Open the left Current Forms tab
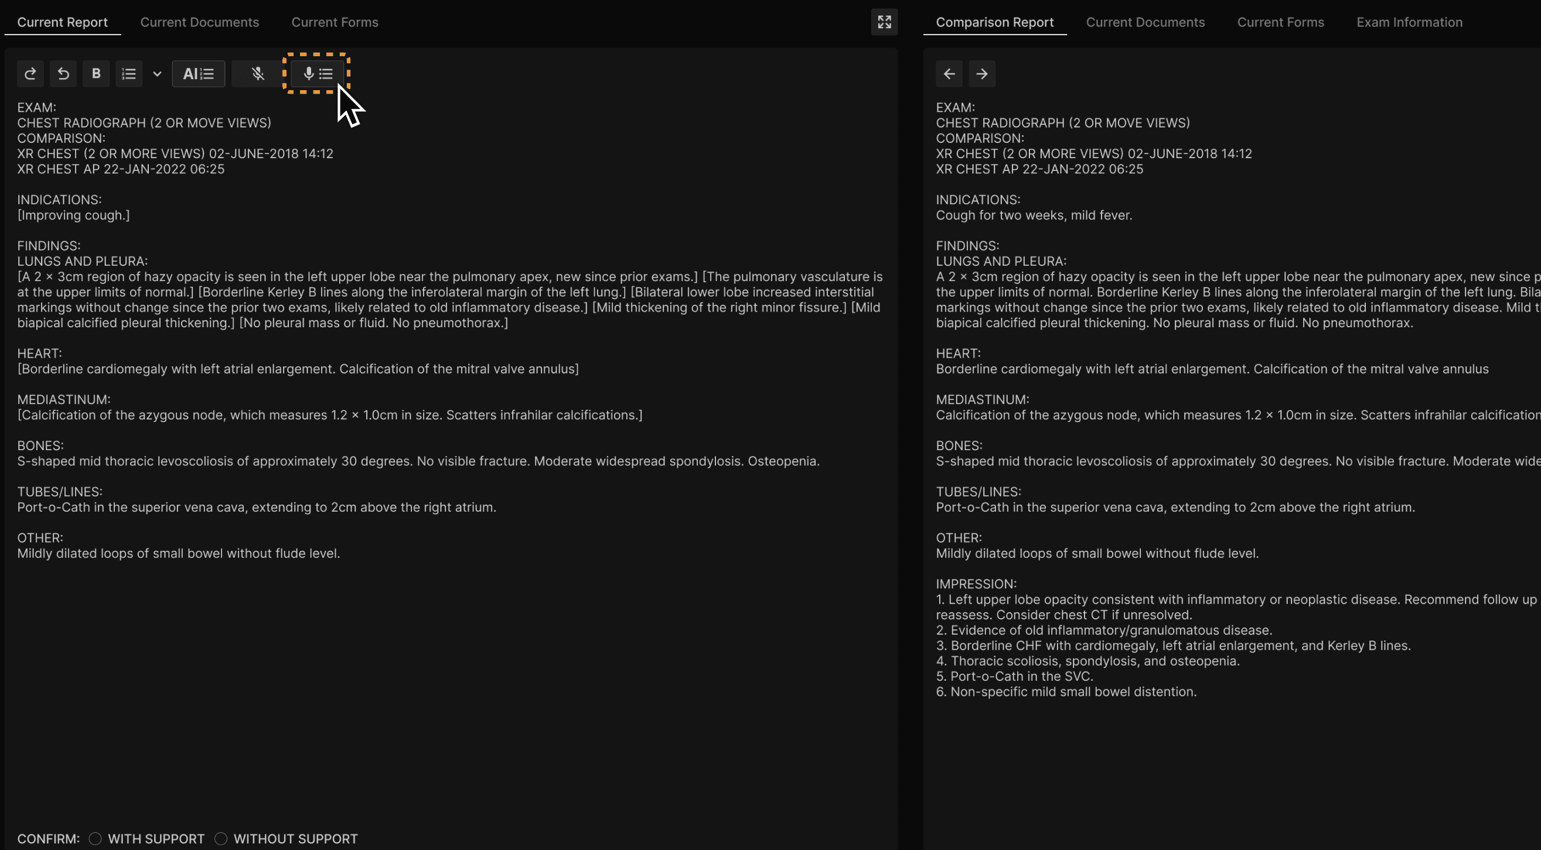 (335, 22)
